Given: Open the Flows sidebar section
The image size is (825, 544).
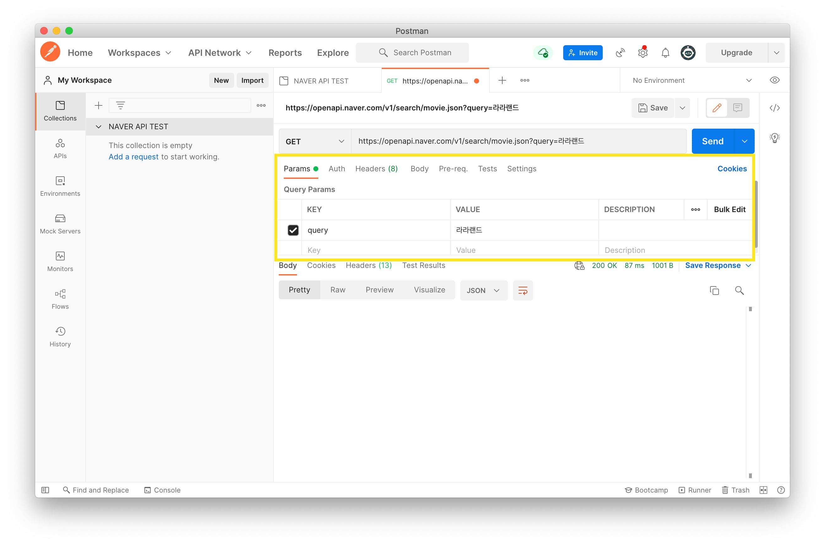Looking at the screenshot, I should 60,299.
